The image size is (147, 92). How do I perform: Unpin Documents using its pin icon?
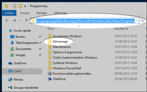[40, 49]
